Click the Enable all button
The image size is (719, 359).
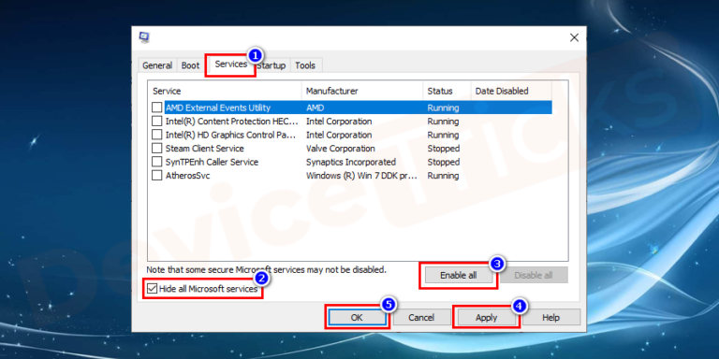(x=458, y=275)
